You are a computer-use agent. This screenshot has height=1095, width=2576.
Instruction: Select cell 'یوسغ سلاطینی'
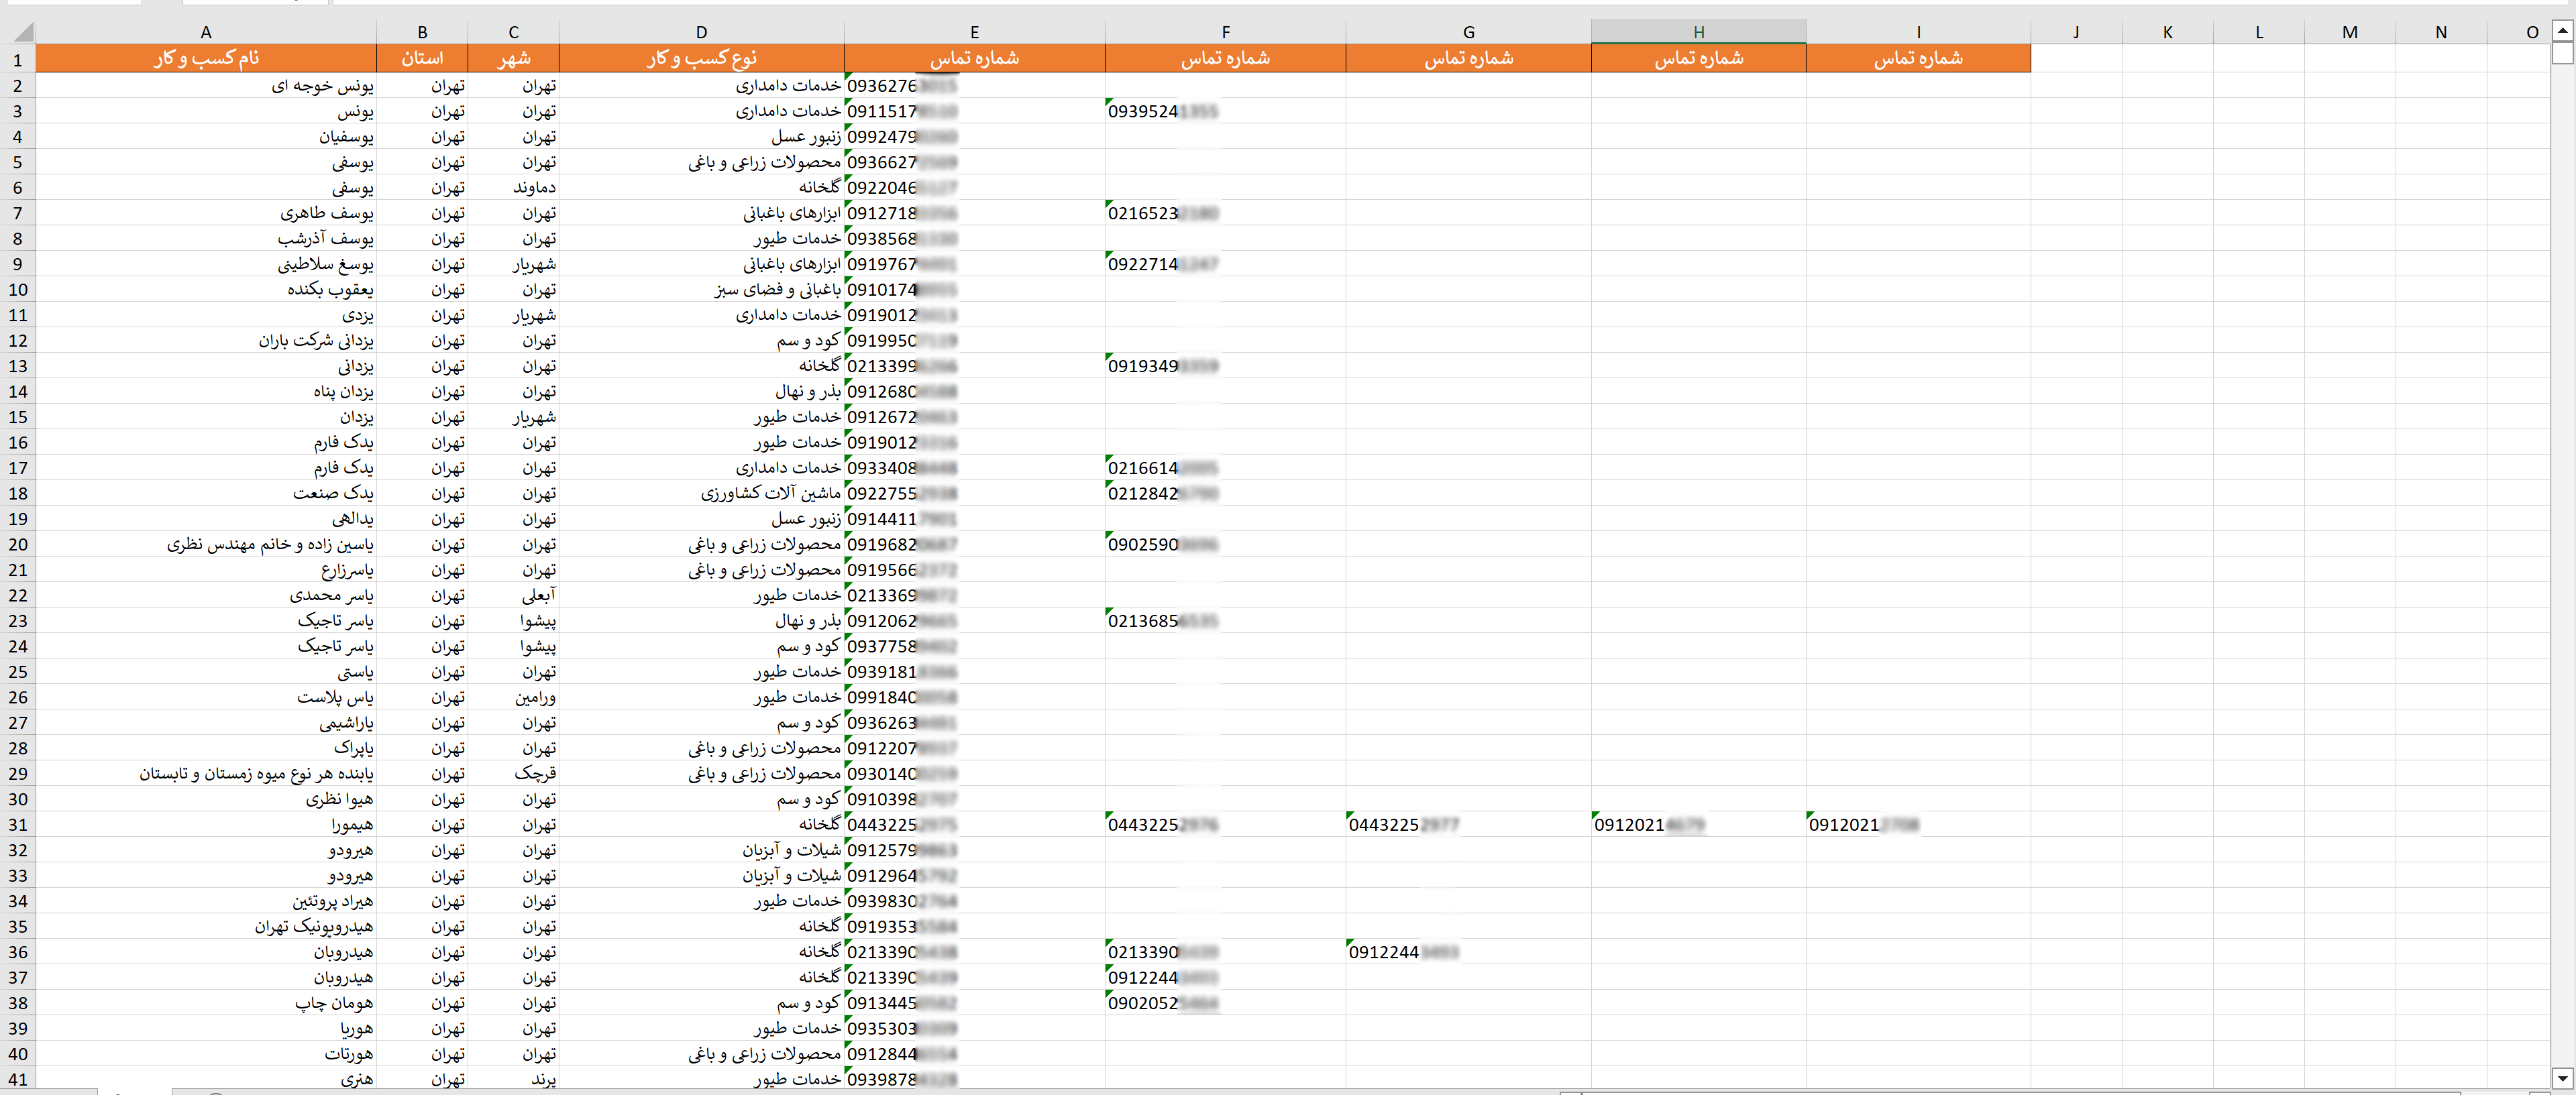(206, 264)
